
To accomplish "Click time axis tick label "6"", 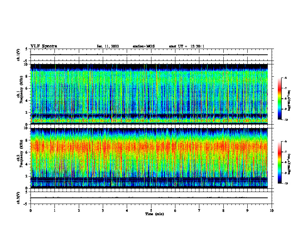I will 175,211.
